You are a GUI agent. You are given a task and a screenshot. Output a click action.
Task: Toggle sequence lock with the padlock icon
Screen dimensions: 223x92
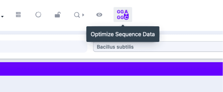(58, 15)
